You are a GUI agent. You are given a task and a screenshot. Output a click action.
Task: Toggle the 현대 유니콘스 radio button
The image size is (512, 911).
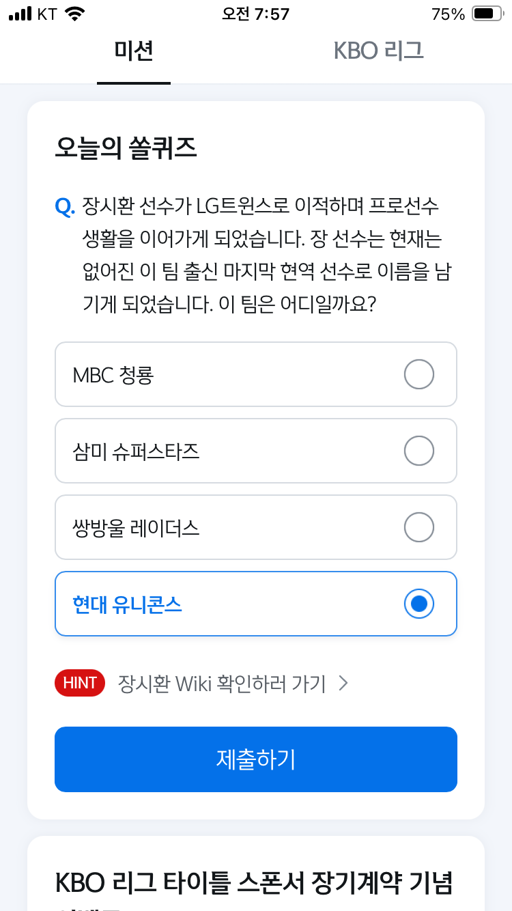pyautogui.click(x=419, y=604)
